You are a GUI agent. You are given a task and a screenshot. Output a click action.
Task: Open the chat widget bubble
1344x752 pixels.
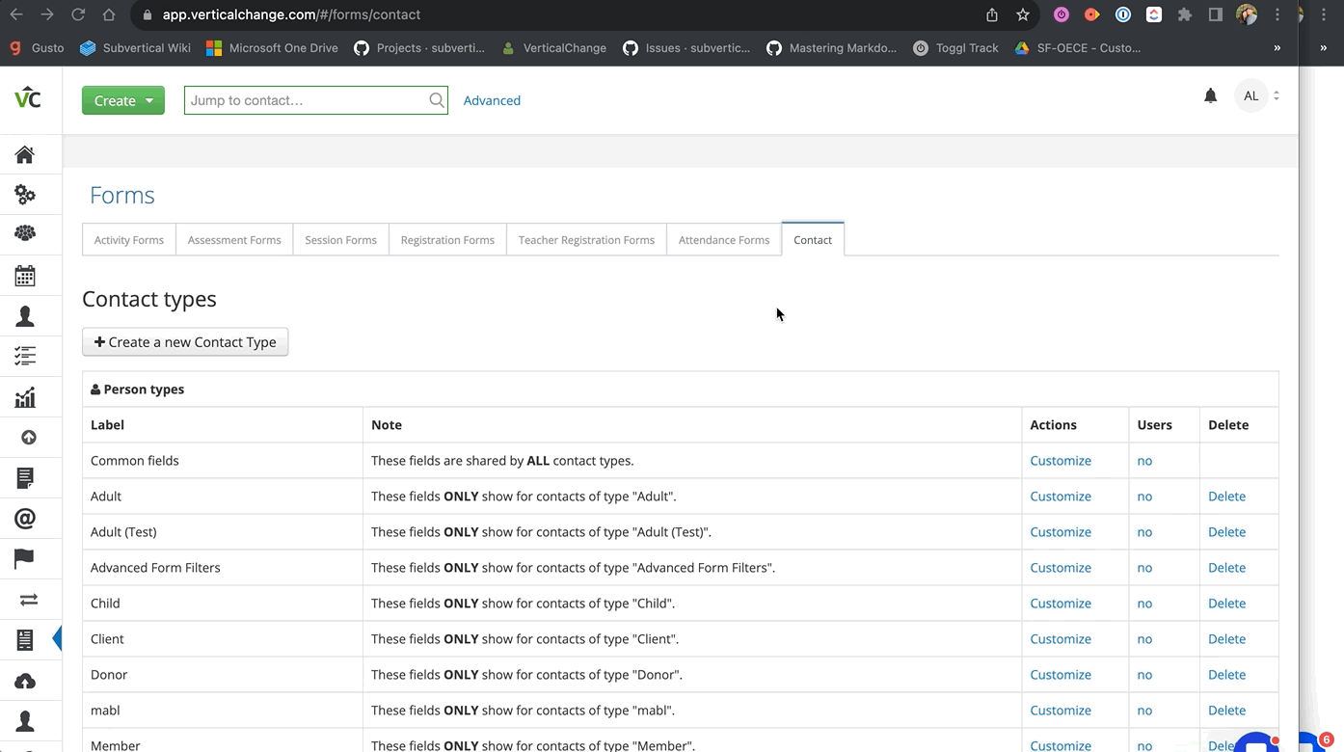click(x=1256, y=743)
